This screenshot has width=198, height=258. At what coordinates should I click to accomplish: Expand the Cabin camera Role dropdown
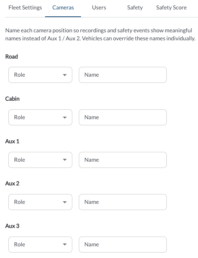[40, 117]
